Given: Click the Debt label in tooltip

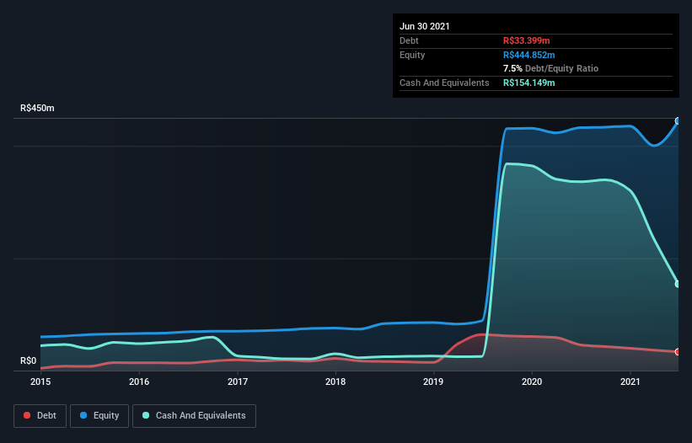Looking at the screenshot, I should [x=409, y=40].
